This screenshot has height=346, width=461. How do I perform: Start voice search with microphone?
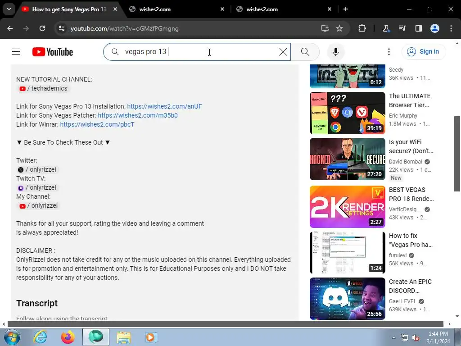[x=336, y=52]
